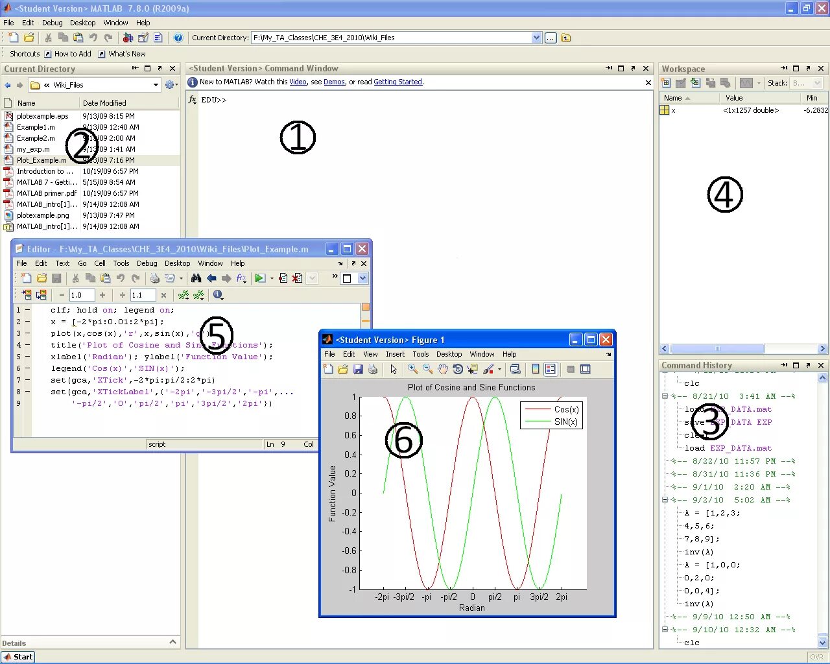The width and height of the screenshot is (830, 664).
Task: Open the main MATLAB Desktop menu
Action: pos(82,23)
